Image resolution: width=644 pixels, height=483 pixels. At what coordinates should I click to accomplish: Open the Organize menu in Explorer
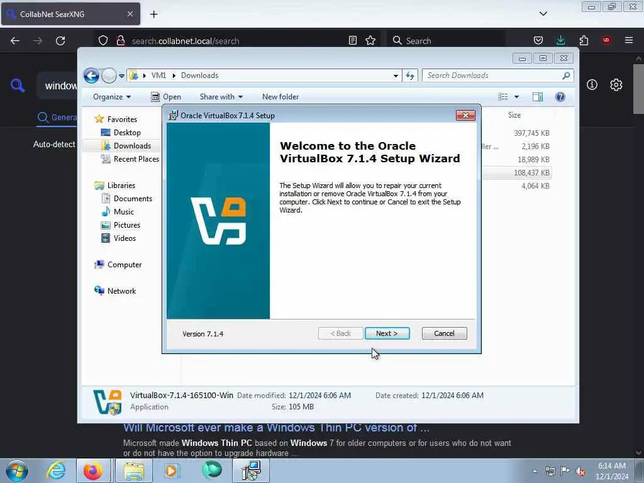point(112,97)
